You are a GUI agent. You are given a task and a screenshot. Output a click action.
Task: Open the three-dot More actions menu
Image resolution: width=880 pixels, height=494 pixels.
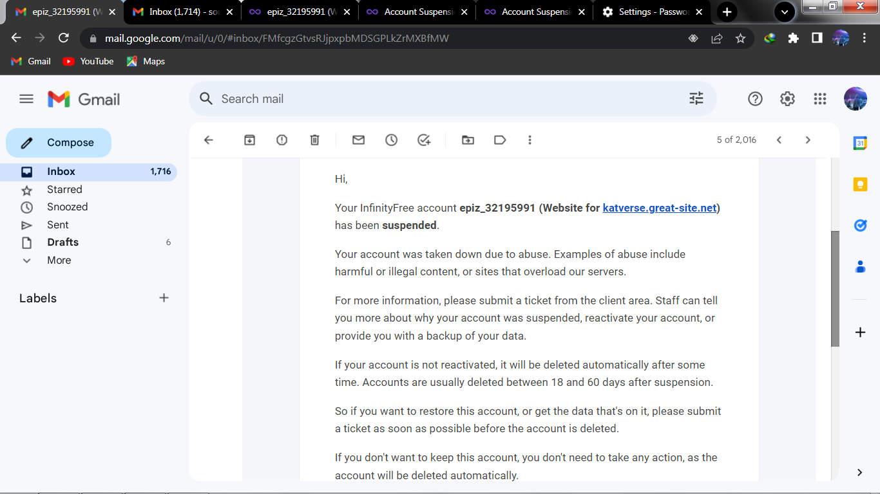click(530, 140)
